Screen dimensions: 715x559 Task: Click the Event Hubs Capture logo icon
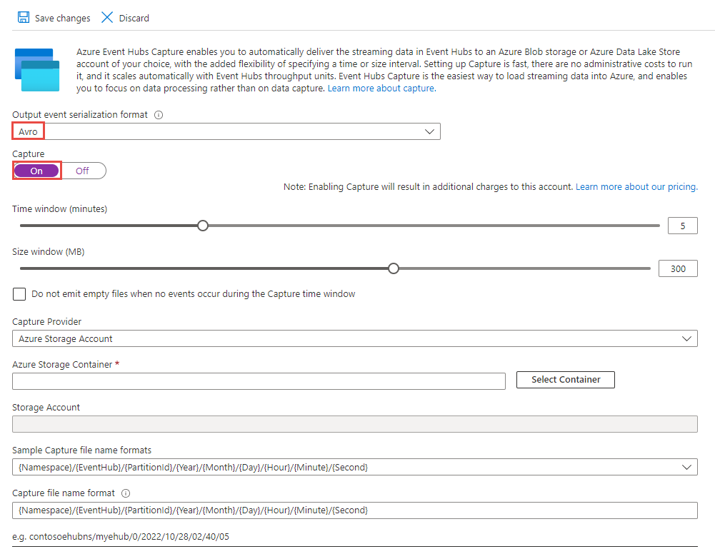37,69
